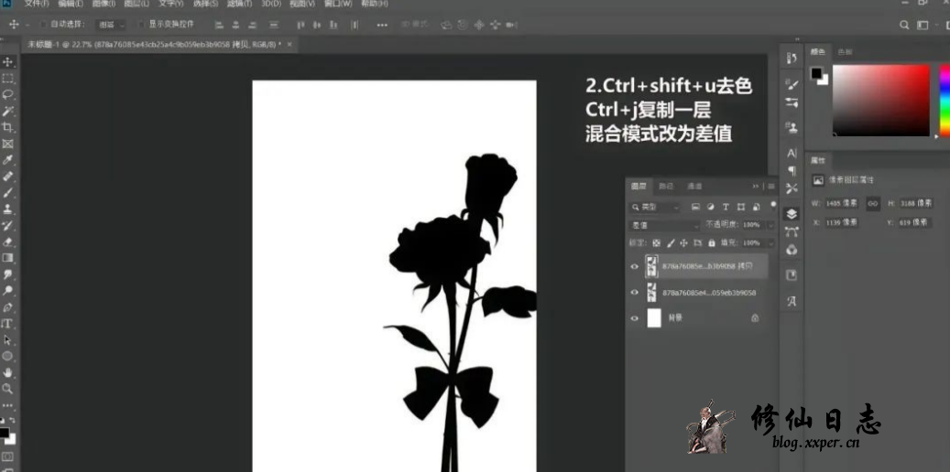Viewport: 950px width, 472px height.
Task: Click the W width field showing 1405 像素
Action: pos(840,203)
